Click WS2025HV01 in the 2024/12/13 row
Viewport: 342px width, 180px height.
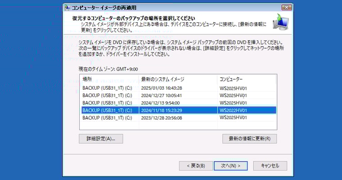point(233,103)
